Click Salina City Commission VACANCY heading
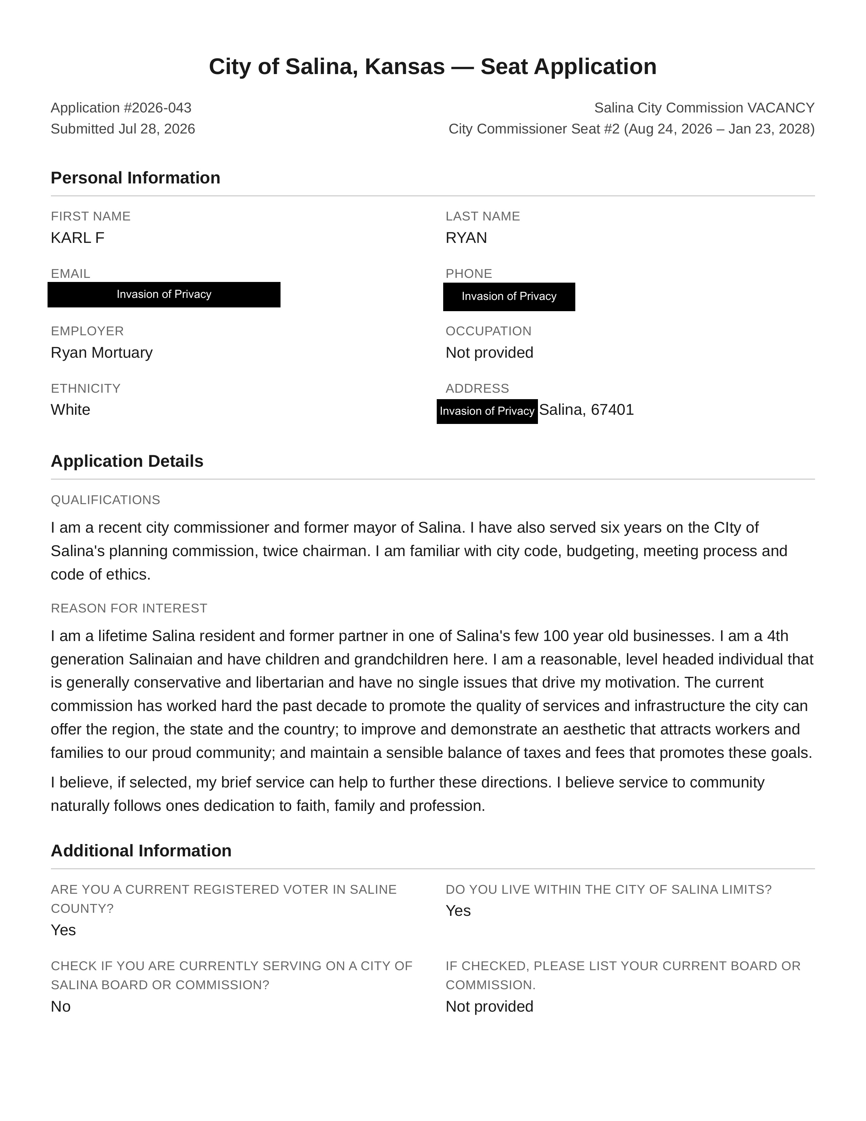Screen dimensions: 866x1121 click(704, 108)
